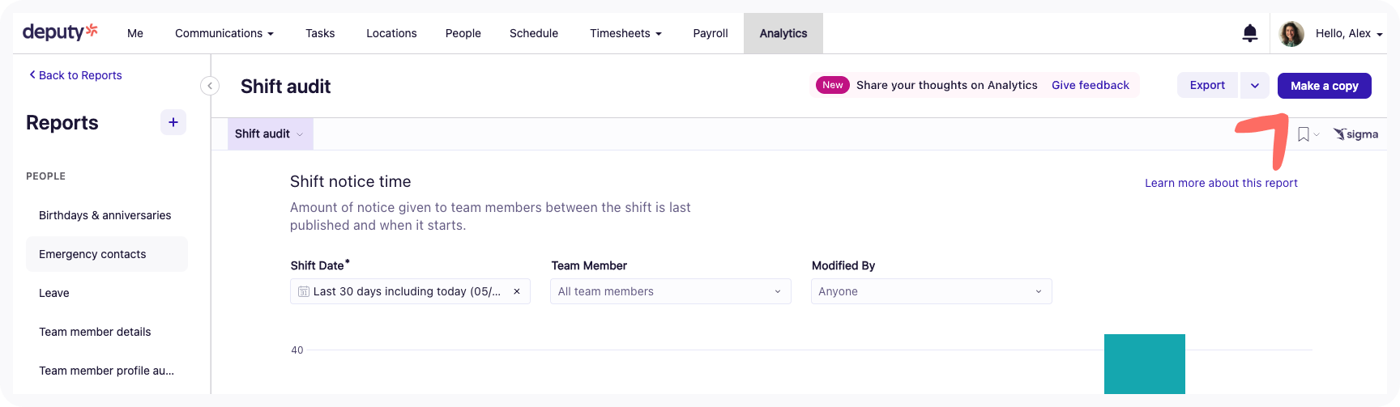Collapse the Reports sidebar panel

click(210, 86)
